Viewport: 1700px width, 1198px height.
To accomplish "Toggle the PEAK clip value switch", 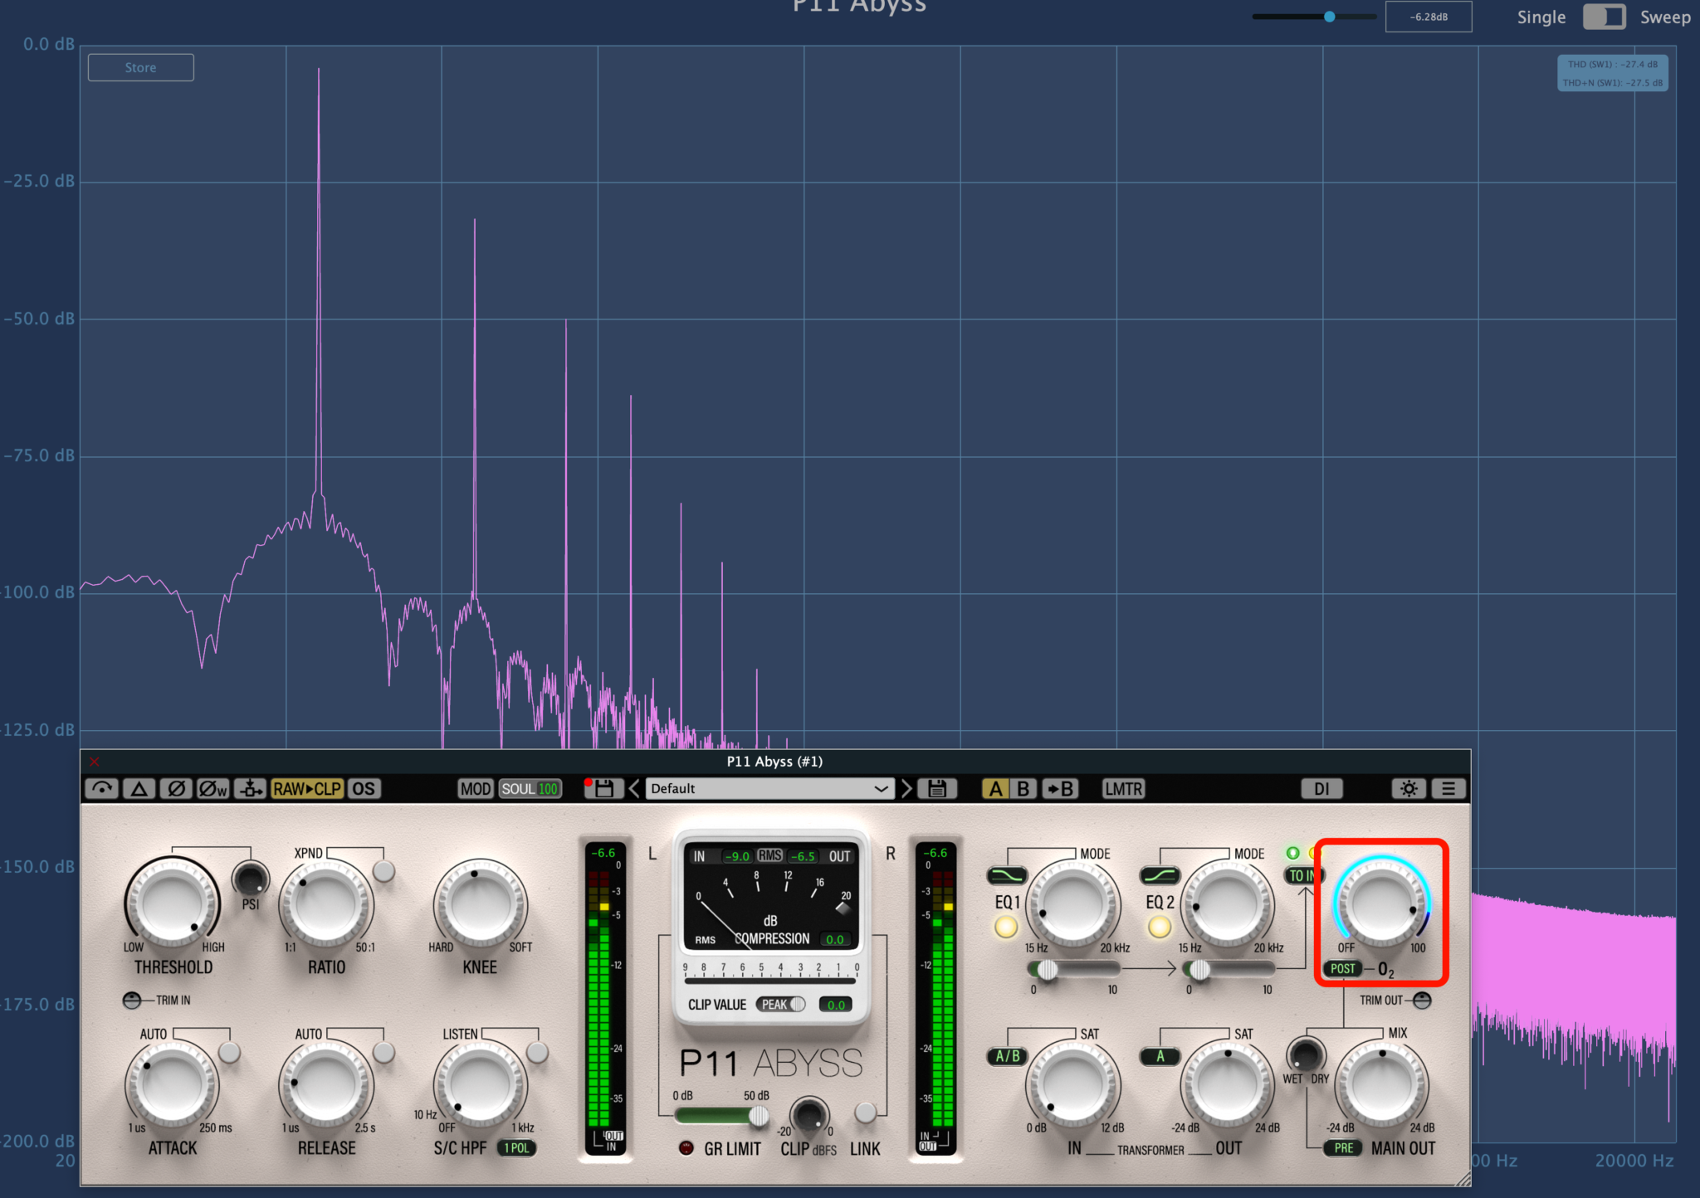I will click(x=781, y=1005).
